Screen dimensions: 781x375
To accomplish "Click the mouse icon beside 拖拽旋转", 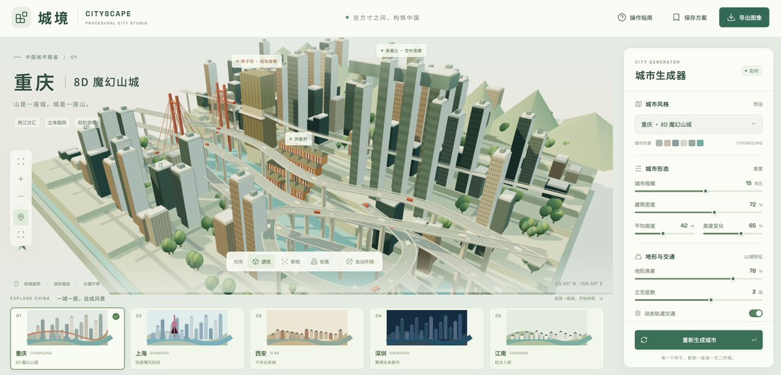I will 16,283.
